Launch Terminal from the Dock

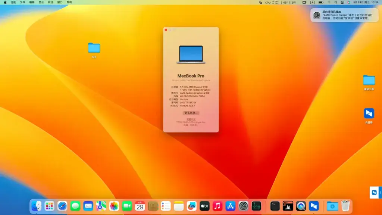click(275, 206)
